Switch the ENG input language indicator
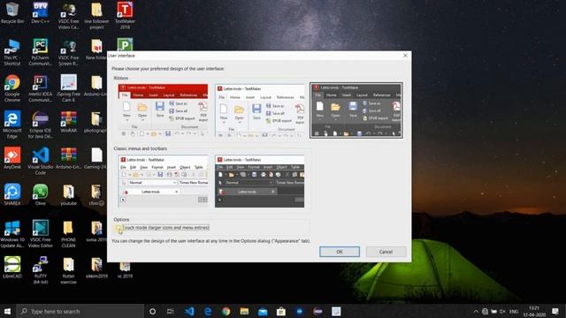This screenshot has width=566, height=318. point(514,311)
